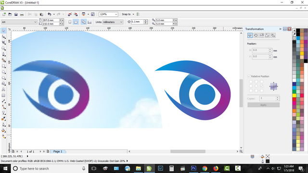This screenshot has width=308, height=173.
Task: Select the Ellipse tool
Action: pyautogui.click(x=3, y=72)
